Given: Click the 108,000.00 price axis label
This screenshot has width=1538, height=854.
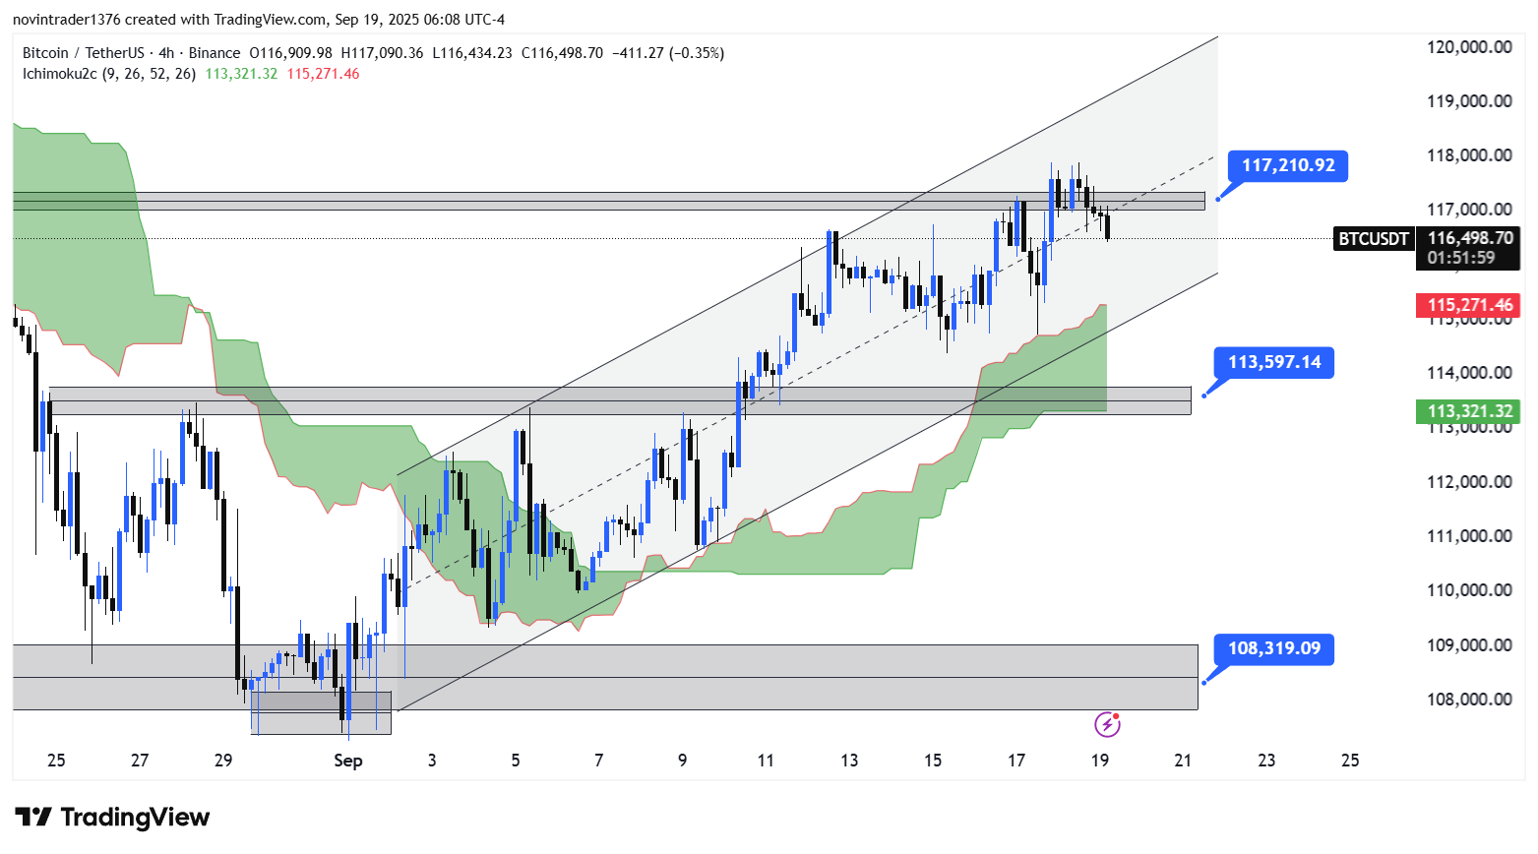Looking at the screenshot, I should pos(1469,700).
